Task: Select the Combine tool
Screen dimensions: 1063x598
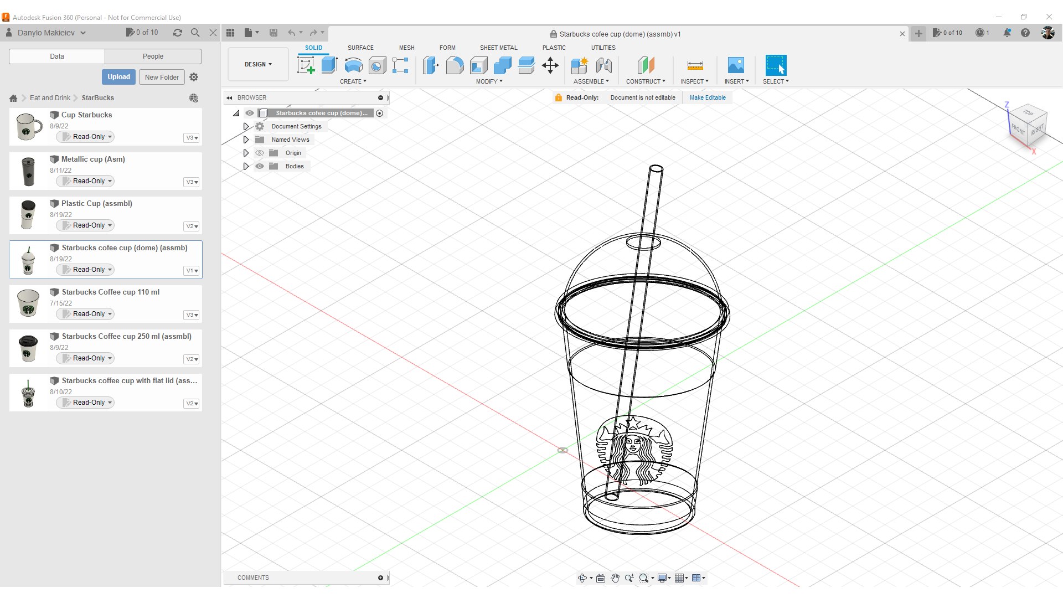Action: coord(502,65)
